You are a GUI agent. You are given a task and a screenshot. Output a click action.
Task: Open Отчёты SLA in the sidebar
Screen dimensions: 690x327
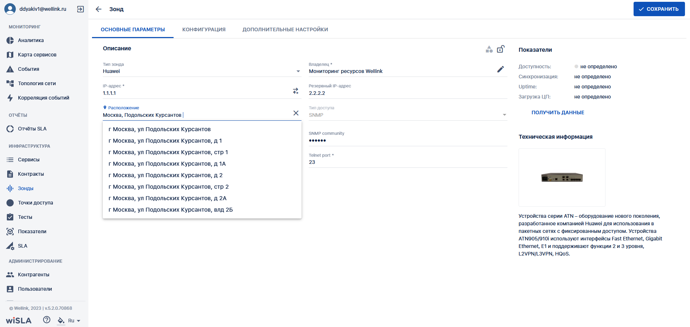[x=44, y=129]
